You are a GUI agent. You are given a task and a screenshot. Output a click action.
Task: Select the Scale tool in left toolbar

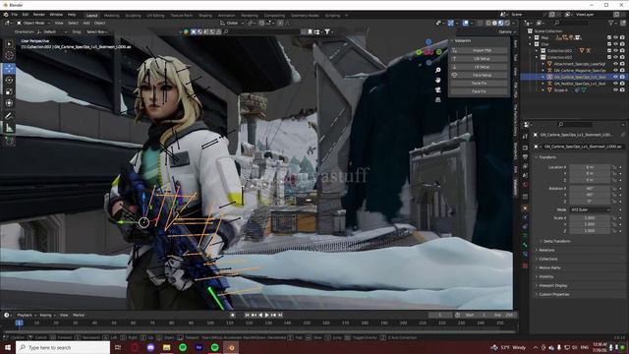[9, 91]
